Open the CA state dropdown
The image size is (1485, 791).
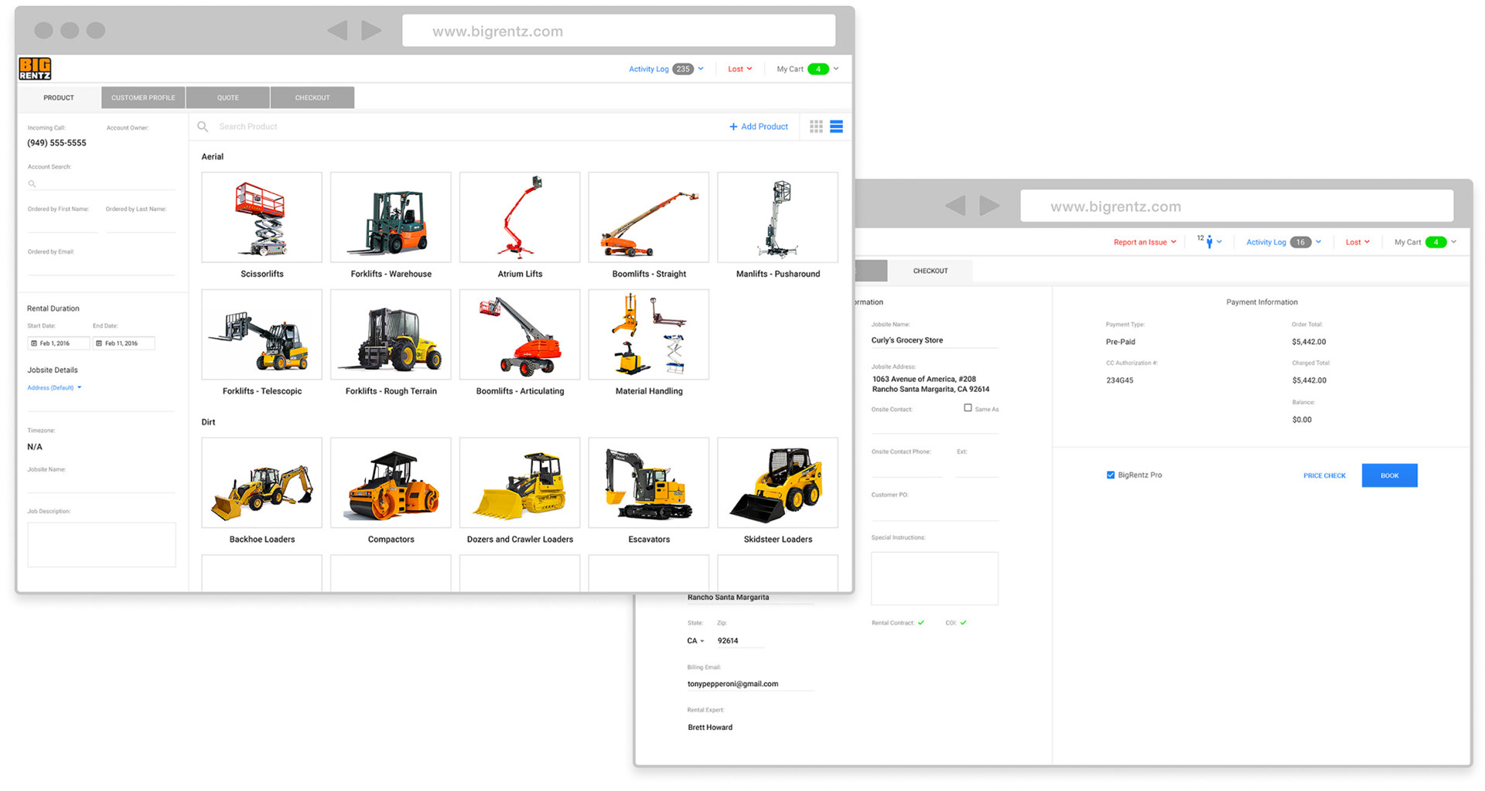695,641
